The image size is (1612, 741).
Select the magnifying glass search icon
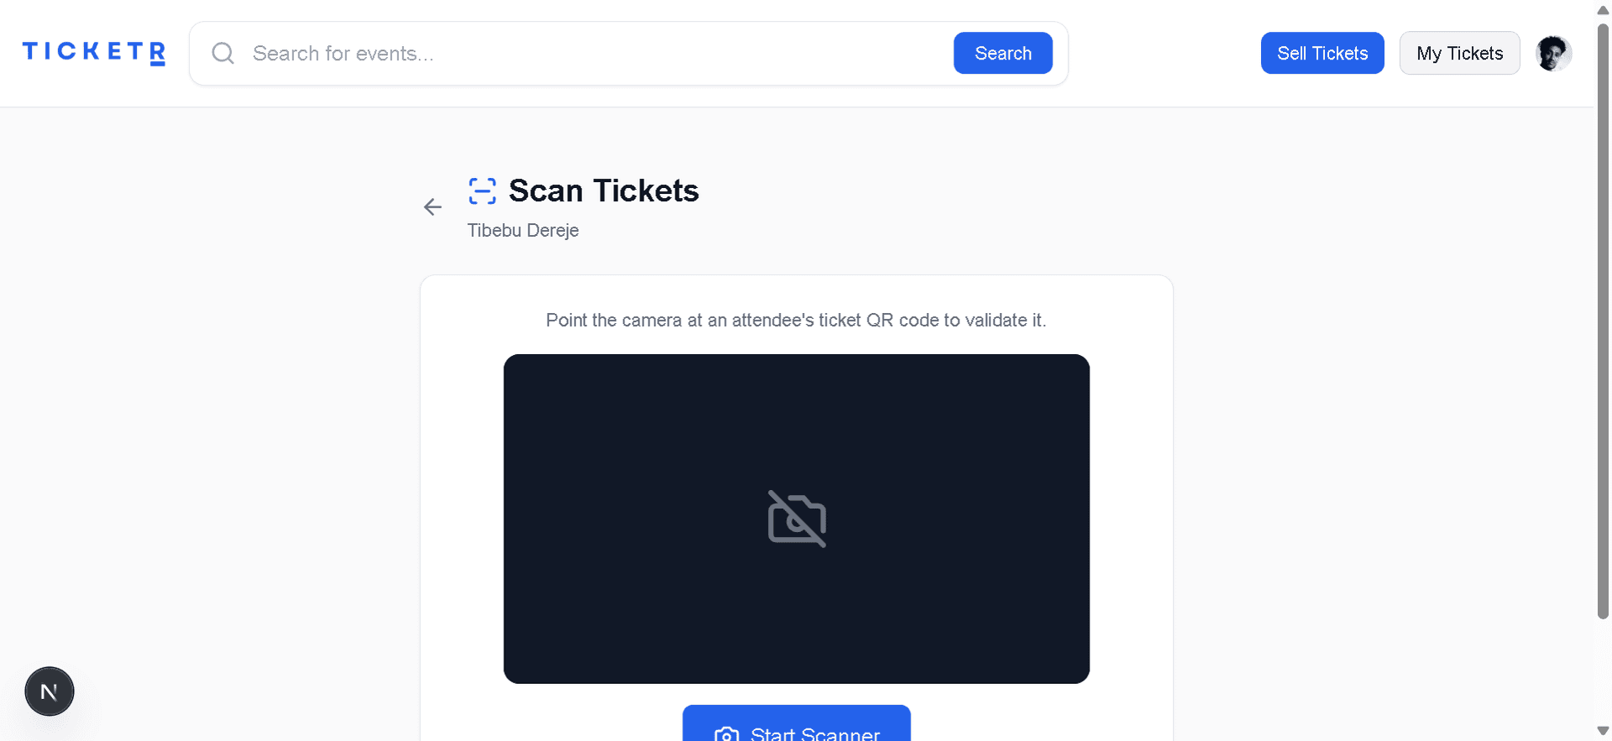click(222, 53)
